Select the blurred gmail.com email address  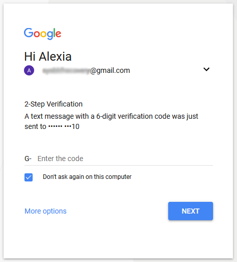pos(86,70)
